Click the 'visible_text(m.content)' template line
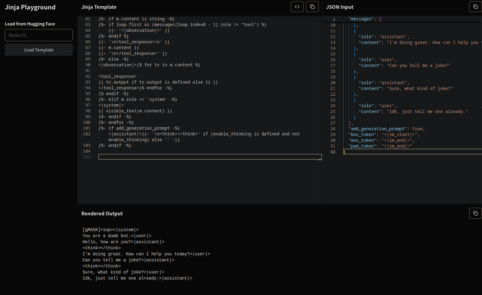482x295 pixels. click(135, 111)
